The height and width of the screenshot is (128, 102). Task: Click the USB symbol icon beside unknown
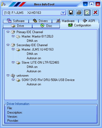click(x=13, y=76)
